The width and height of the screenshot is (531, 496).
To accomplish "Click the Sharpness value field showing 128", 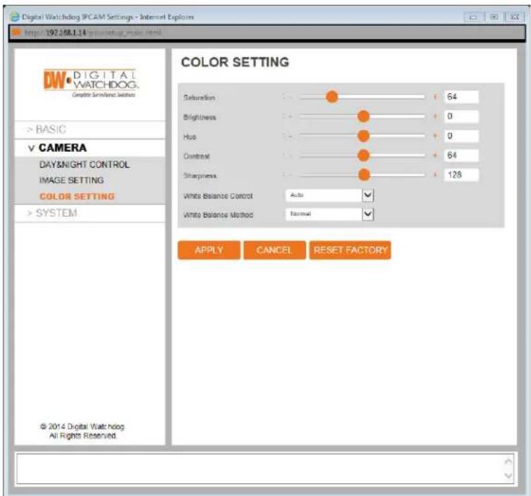I will (x=462, y=175).
